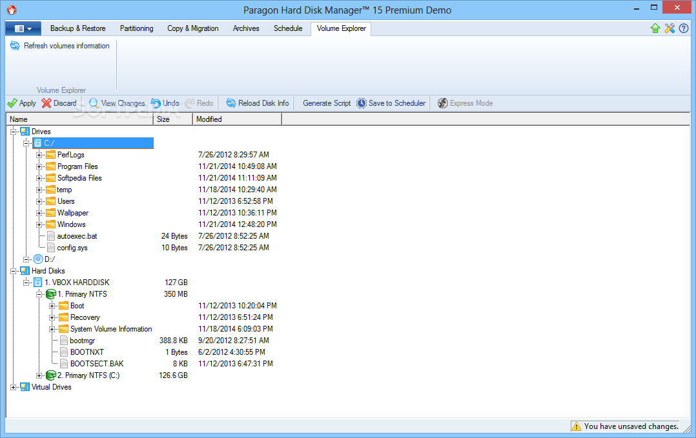Screen dimensions: 696x438
Task: Select the Wallpaper folder
Action: [73, 213]
